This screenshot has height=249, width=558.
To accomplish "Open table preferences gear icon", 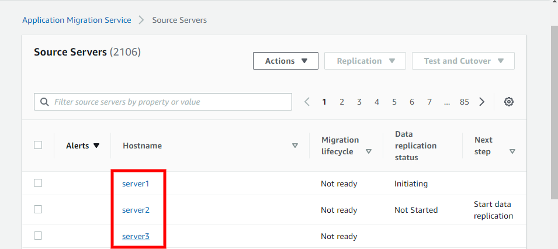I will pos(509,102).
